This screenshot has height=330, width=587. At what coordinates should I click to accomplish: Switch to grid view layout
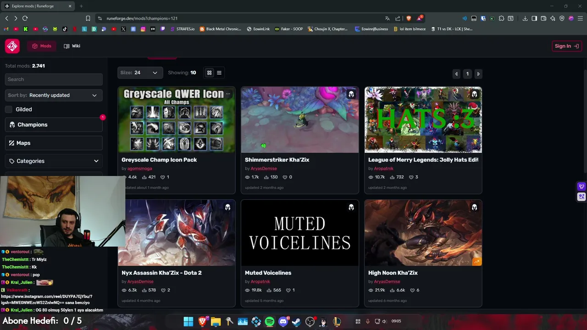point(210,73)
